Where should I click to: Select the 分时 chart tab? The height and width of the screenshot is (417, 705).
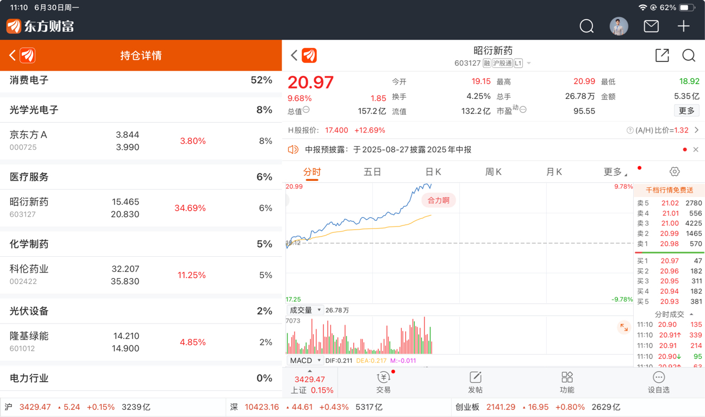tap(312, 172)
